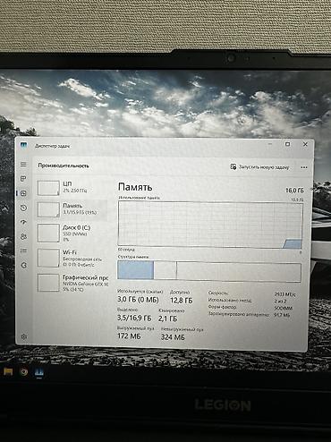Image resolution: width=331 pixels, height=442 pixels.
Task: Select the Wi-Fi performance item
Action: [72, 259]
